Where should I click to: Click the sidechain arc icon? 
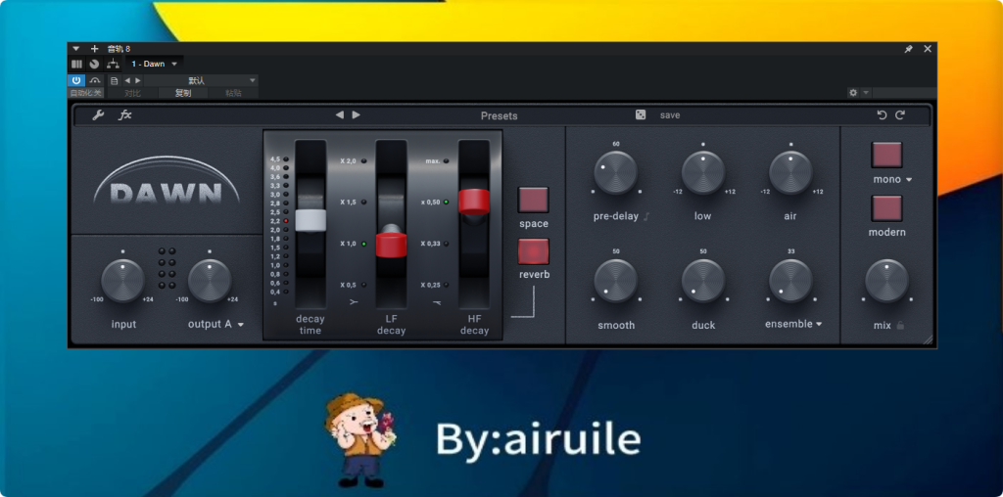(95, 80)
